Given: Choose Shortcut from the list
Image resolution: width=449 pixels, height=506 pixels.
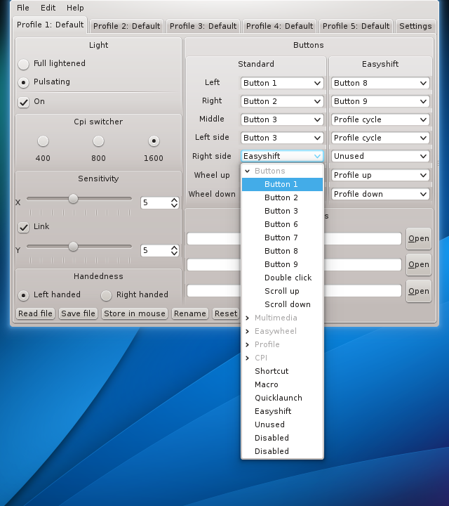Looking at the screenshot, I should 282,372.
